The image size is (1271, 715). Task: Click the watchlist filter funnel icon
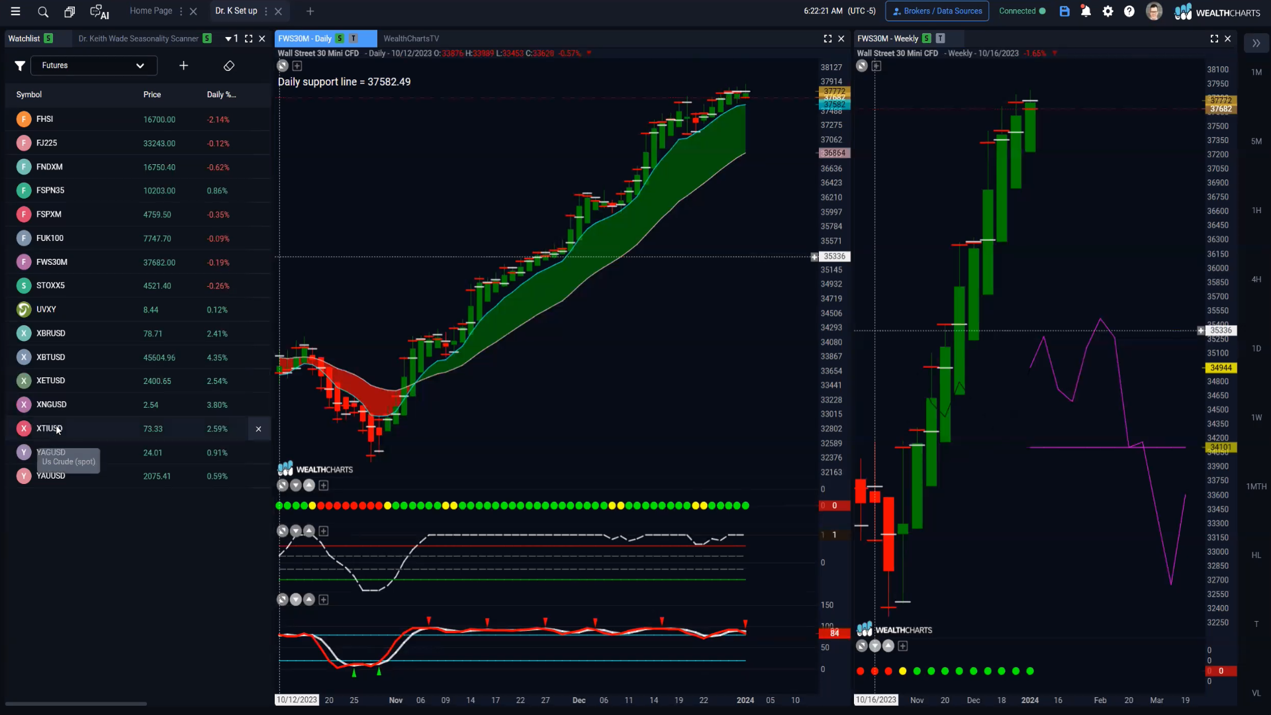coord(20,66)
